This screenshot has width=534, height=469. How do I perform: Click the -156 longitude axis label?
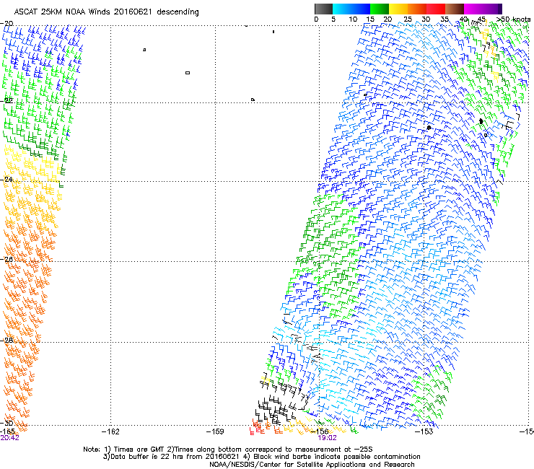tap(320, 431)
